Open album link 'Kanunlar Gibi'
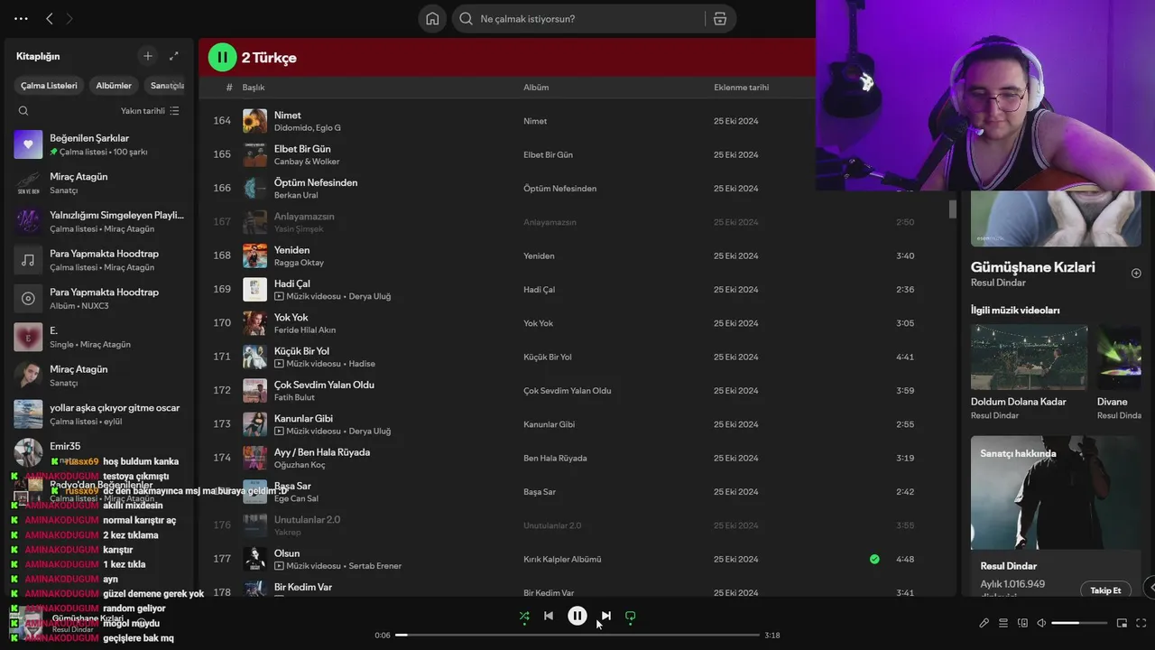 click(549, 424)
